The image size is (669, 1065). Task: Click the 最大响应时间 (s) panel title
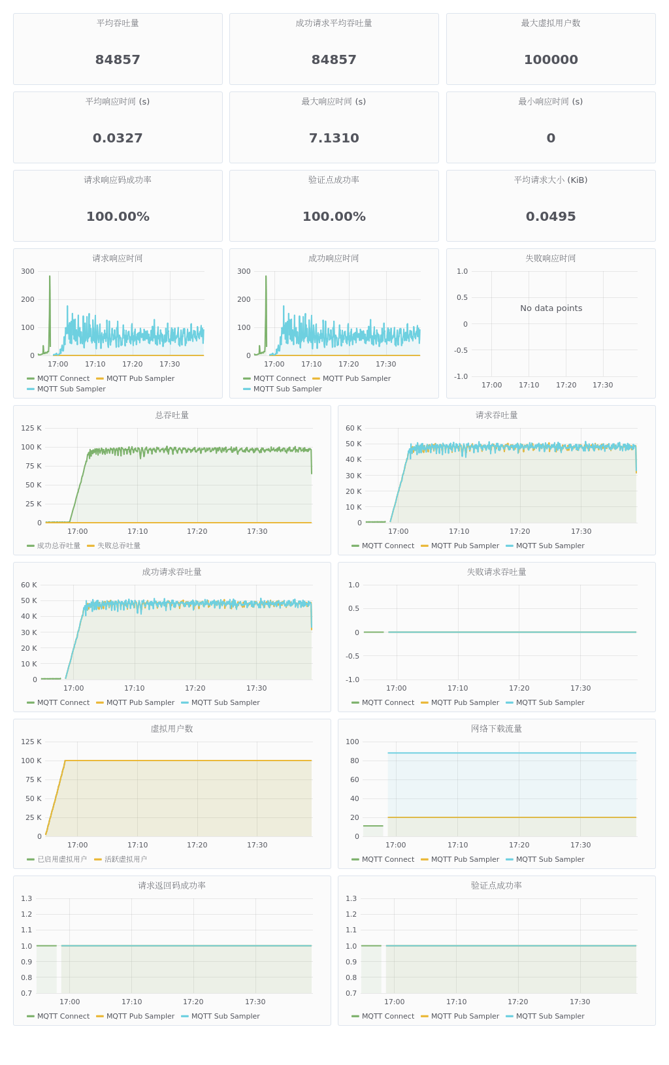pyautogui.click(x=334, y=101)
